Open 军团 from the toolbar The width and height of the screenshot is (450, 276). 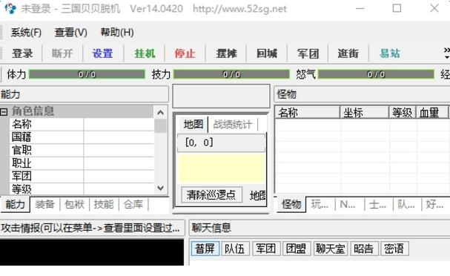point(308,53)
